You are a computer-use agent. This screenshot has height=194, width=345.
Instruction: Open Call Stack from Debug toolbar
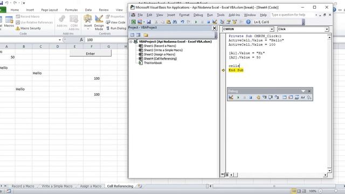point(309,97)
